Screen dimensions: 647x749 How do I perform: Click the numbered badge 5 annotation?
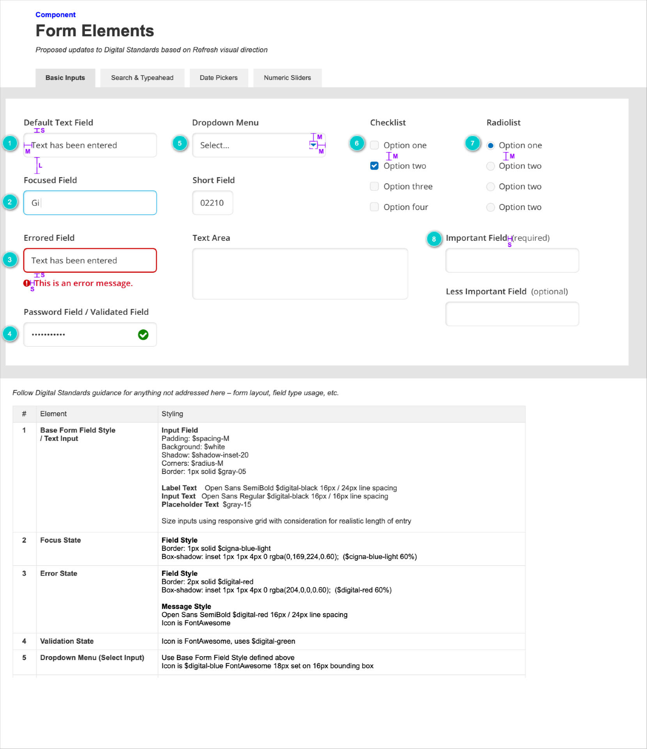(x=179, y=144)
